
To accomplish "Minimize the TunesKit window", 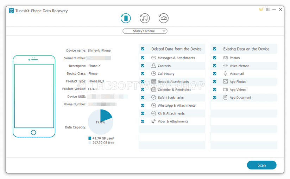I will tap(274, 9).
